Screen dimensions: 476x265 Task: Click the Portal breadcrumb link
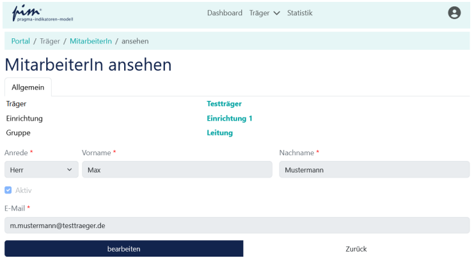pyautogui.click(x=20, y=41)
